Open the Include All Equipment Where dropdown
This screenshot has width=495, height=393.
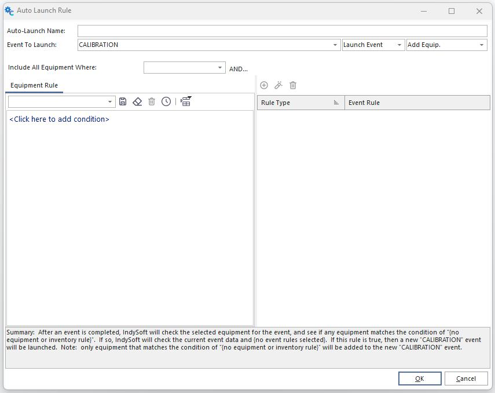[220, 68]
